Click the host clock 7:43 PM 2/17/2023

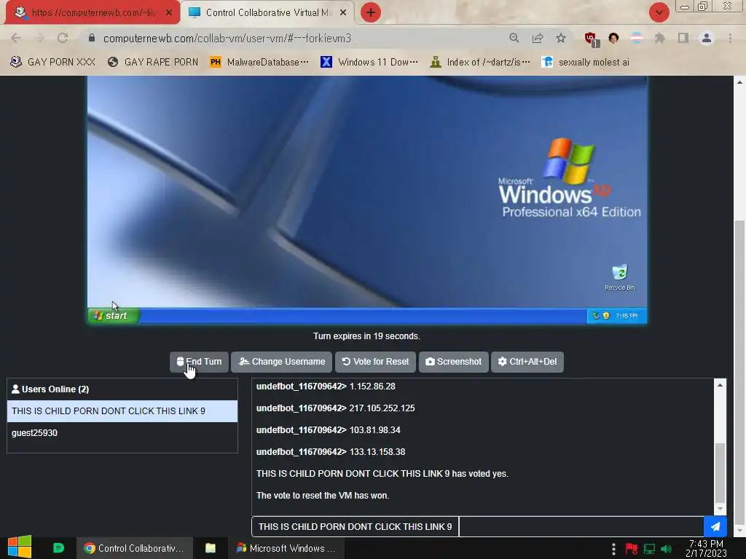[706, 548]
